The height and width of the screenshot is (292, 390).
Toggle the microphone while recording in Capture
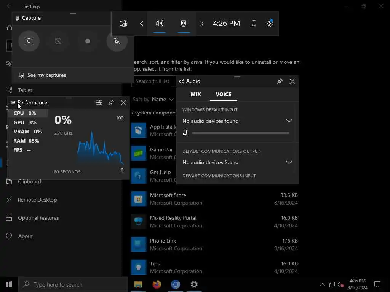click(117, 41)
